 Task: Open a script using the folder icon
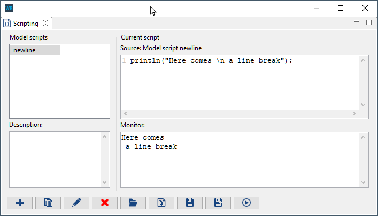133,203
